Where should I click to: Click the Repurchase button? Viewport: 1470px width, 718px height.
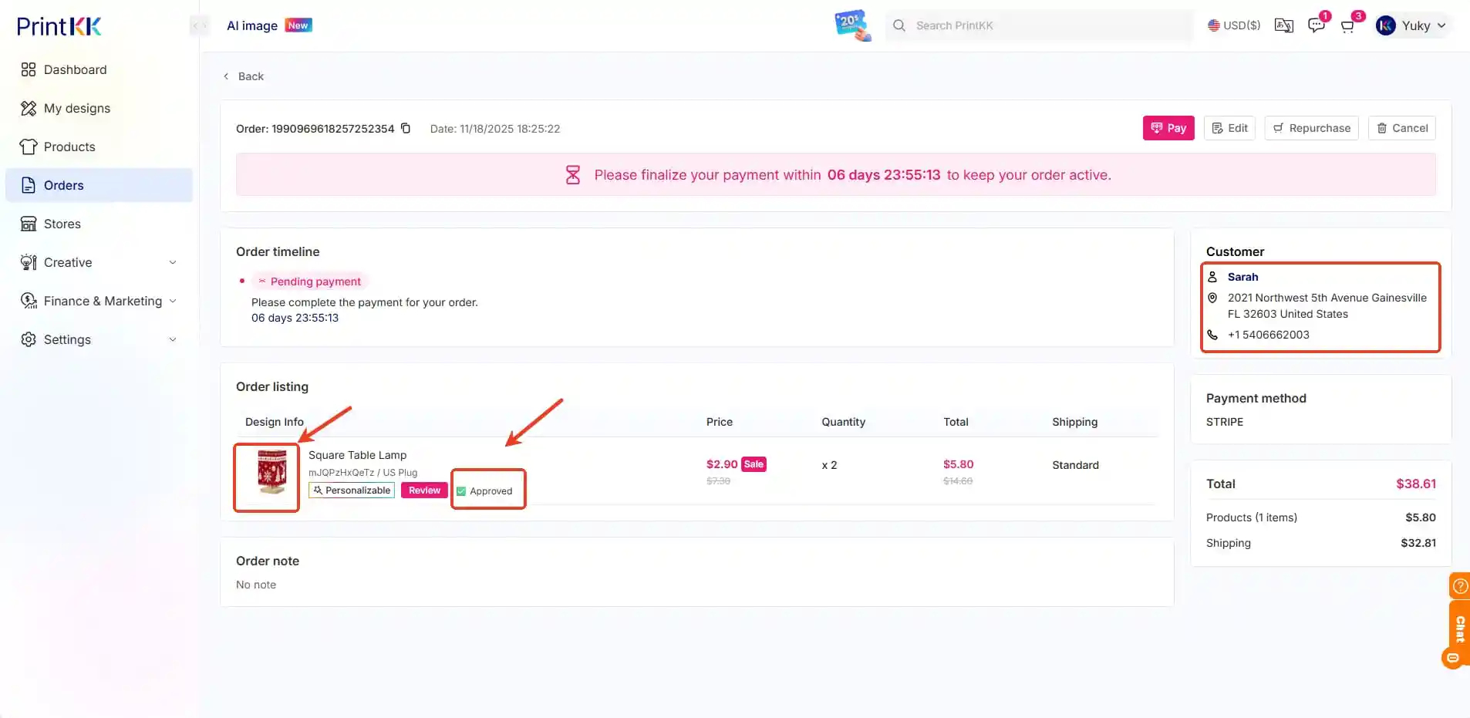(x=1311, y=128)
